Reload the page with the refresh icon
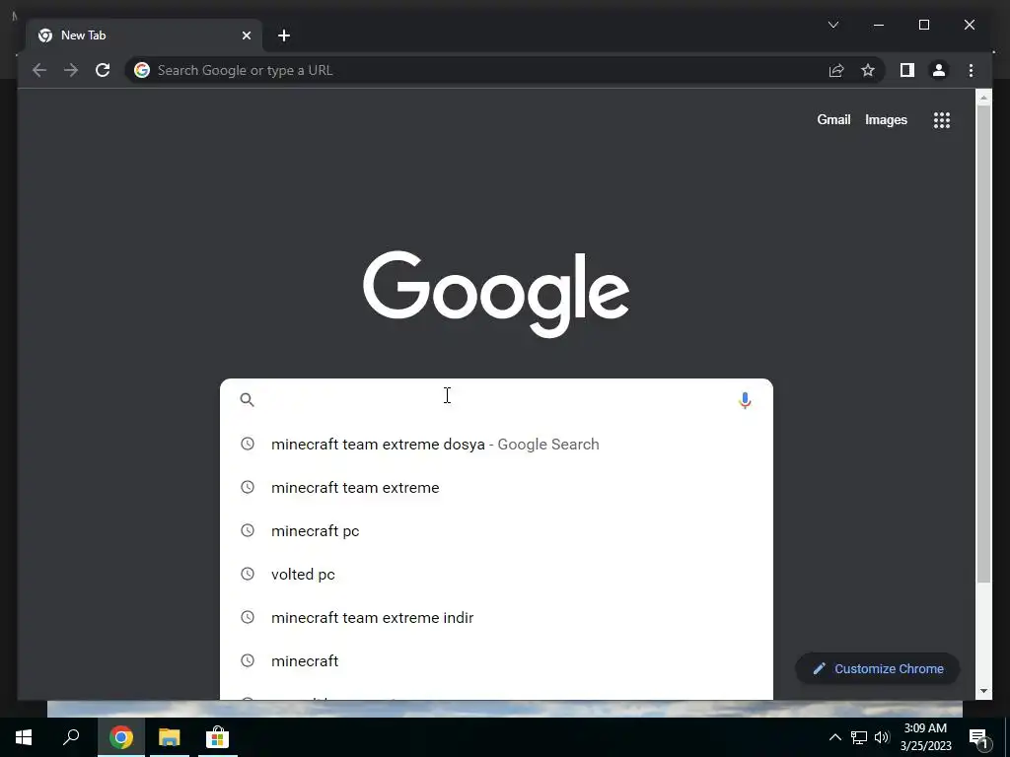The image size is (1010, 757). [x=103, y=70]
